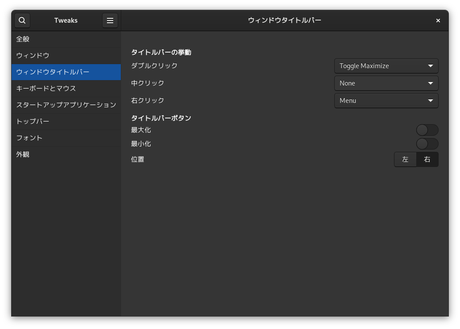Viewport: 460px width, 329px height.
Task: Click the arrow on the Toggle Maximize combo box
Action: tap(430, 66)
